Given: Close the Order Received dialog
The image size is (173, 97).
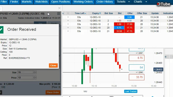Looking at the screenshot, I should (x=53, y=65).
